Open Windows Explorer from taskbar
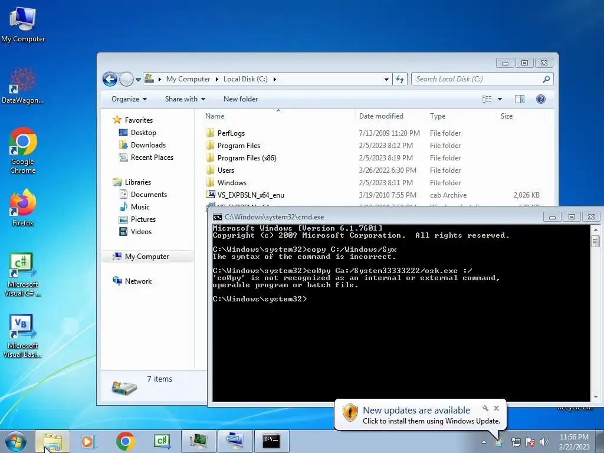Viewport: 604px width, 453px height. pos(52,441)
